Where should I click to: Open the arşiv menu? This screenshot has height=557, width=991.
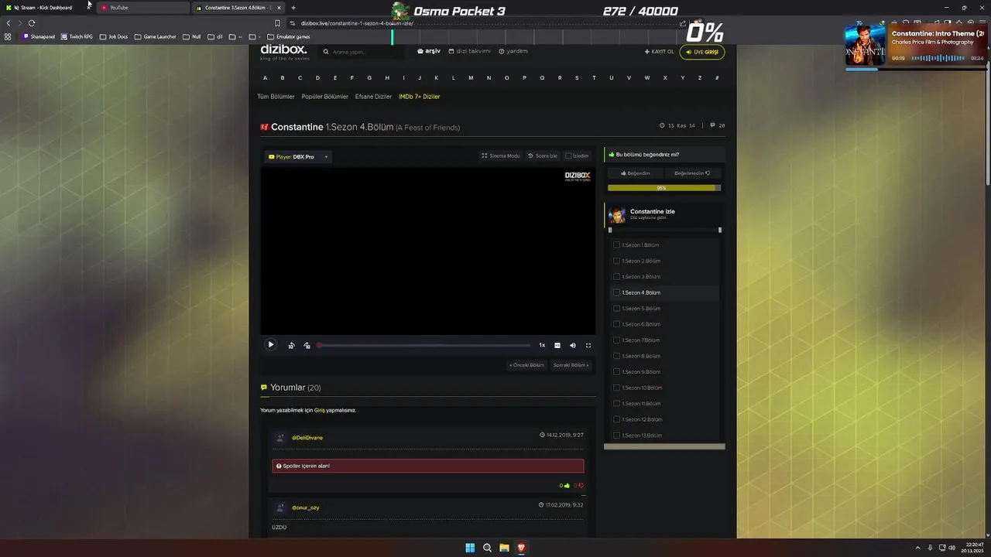click(429, 51)
